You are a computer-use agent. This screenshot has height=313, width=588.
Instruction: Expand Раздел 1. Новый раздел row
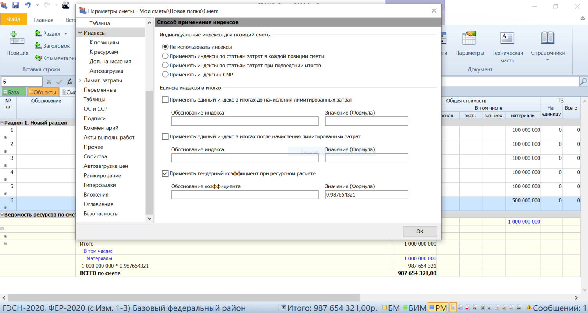2,123
